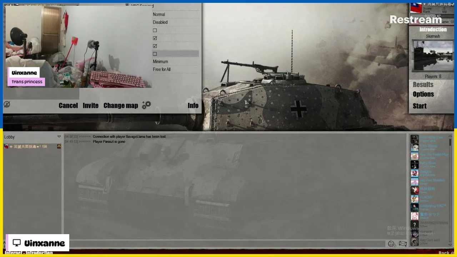Open the FLAOVE friend avatar
Screen dimensions: 457x257
[x=414, y=199]
